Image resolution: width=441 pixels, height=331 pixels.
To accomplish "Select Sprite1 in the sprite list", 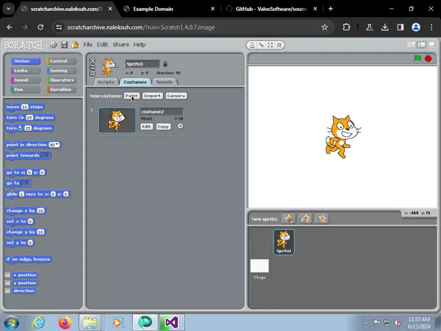I will (x=284, y=242).
